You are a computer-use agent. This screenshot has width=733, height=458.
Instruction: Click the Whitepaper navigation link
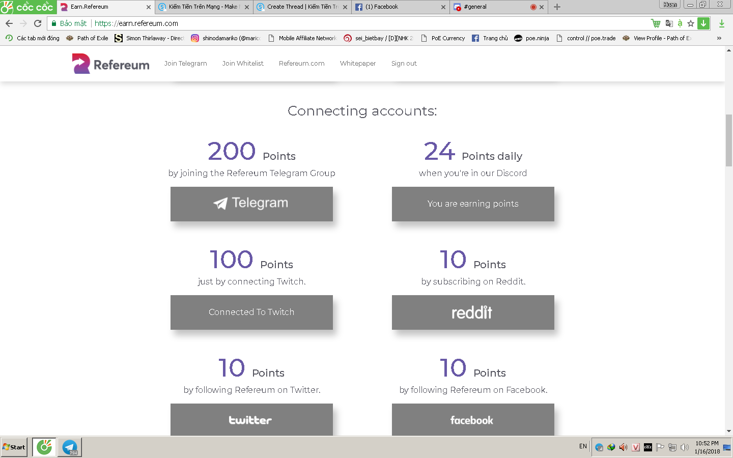[358, 64]
